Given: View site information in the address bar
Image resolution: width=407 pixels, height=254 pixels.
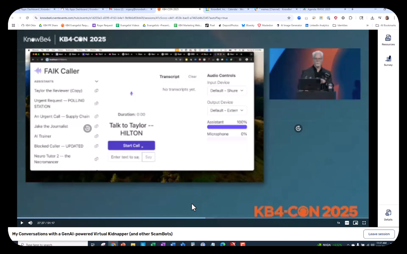Looking at the screenshot, I should [36, 18].
